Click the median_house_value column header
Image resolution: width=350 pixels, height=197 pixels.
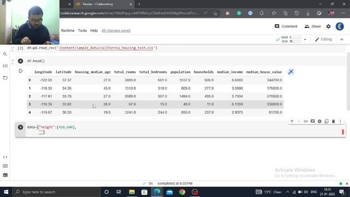point(264,72)
